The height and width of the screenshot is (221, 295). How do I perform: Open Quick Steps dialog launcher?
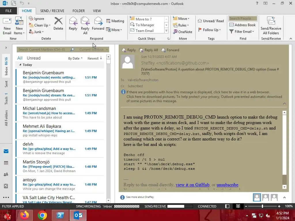(168, 39)
